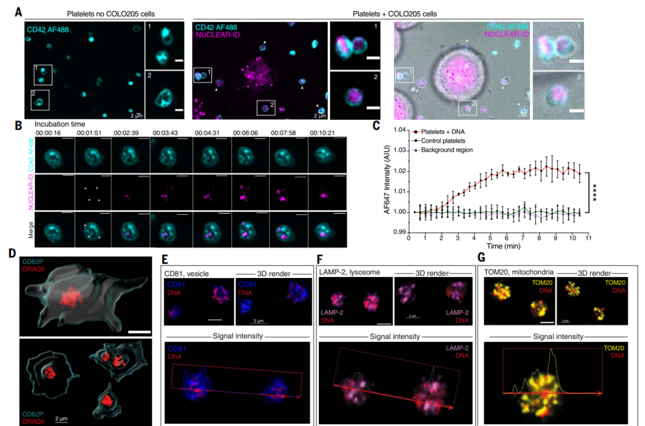Click the 'Time (min)' axis label
The height and width of the screenshot is (426, 645).
point(503,246)
